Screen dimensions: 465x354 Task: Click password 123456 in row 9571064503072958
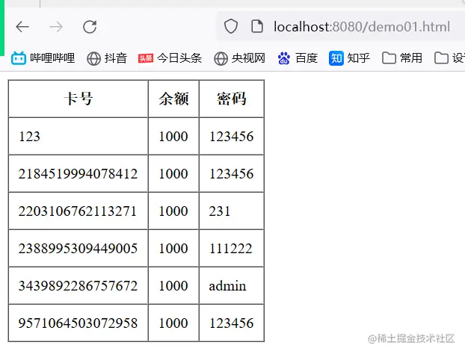point(231,323)
